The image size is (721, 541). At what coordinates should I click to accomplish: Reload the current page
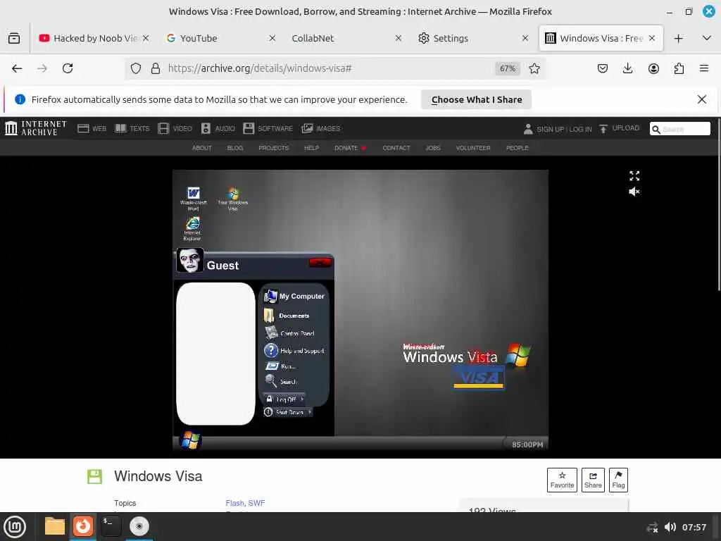pos(68,68)
